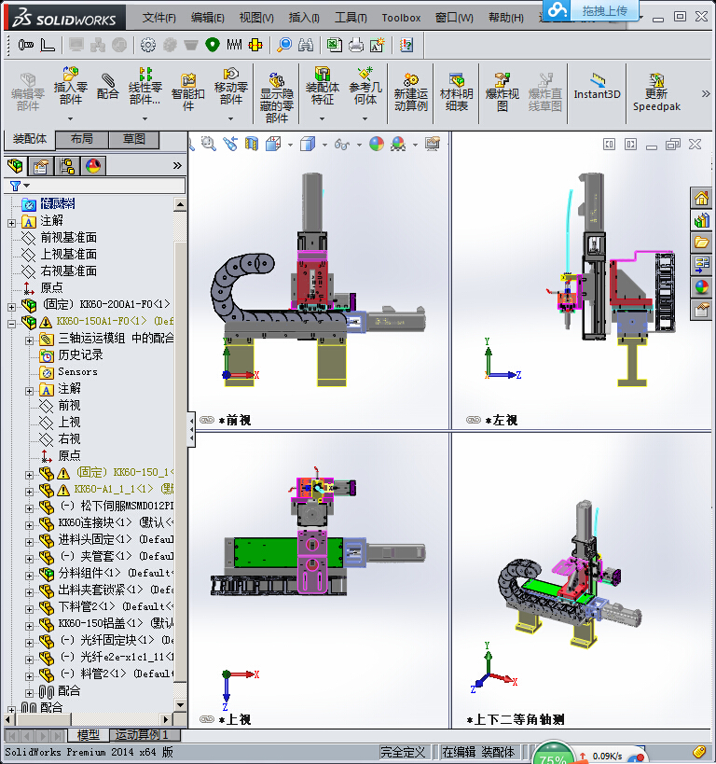Expand FeatureManager tabs with chevron arrows

[x=177, y=166]
